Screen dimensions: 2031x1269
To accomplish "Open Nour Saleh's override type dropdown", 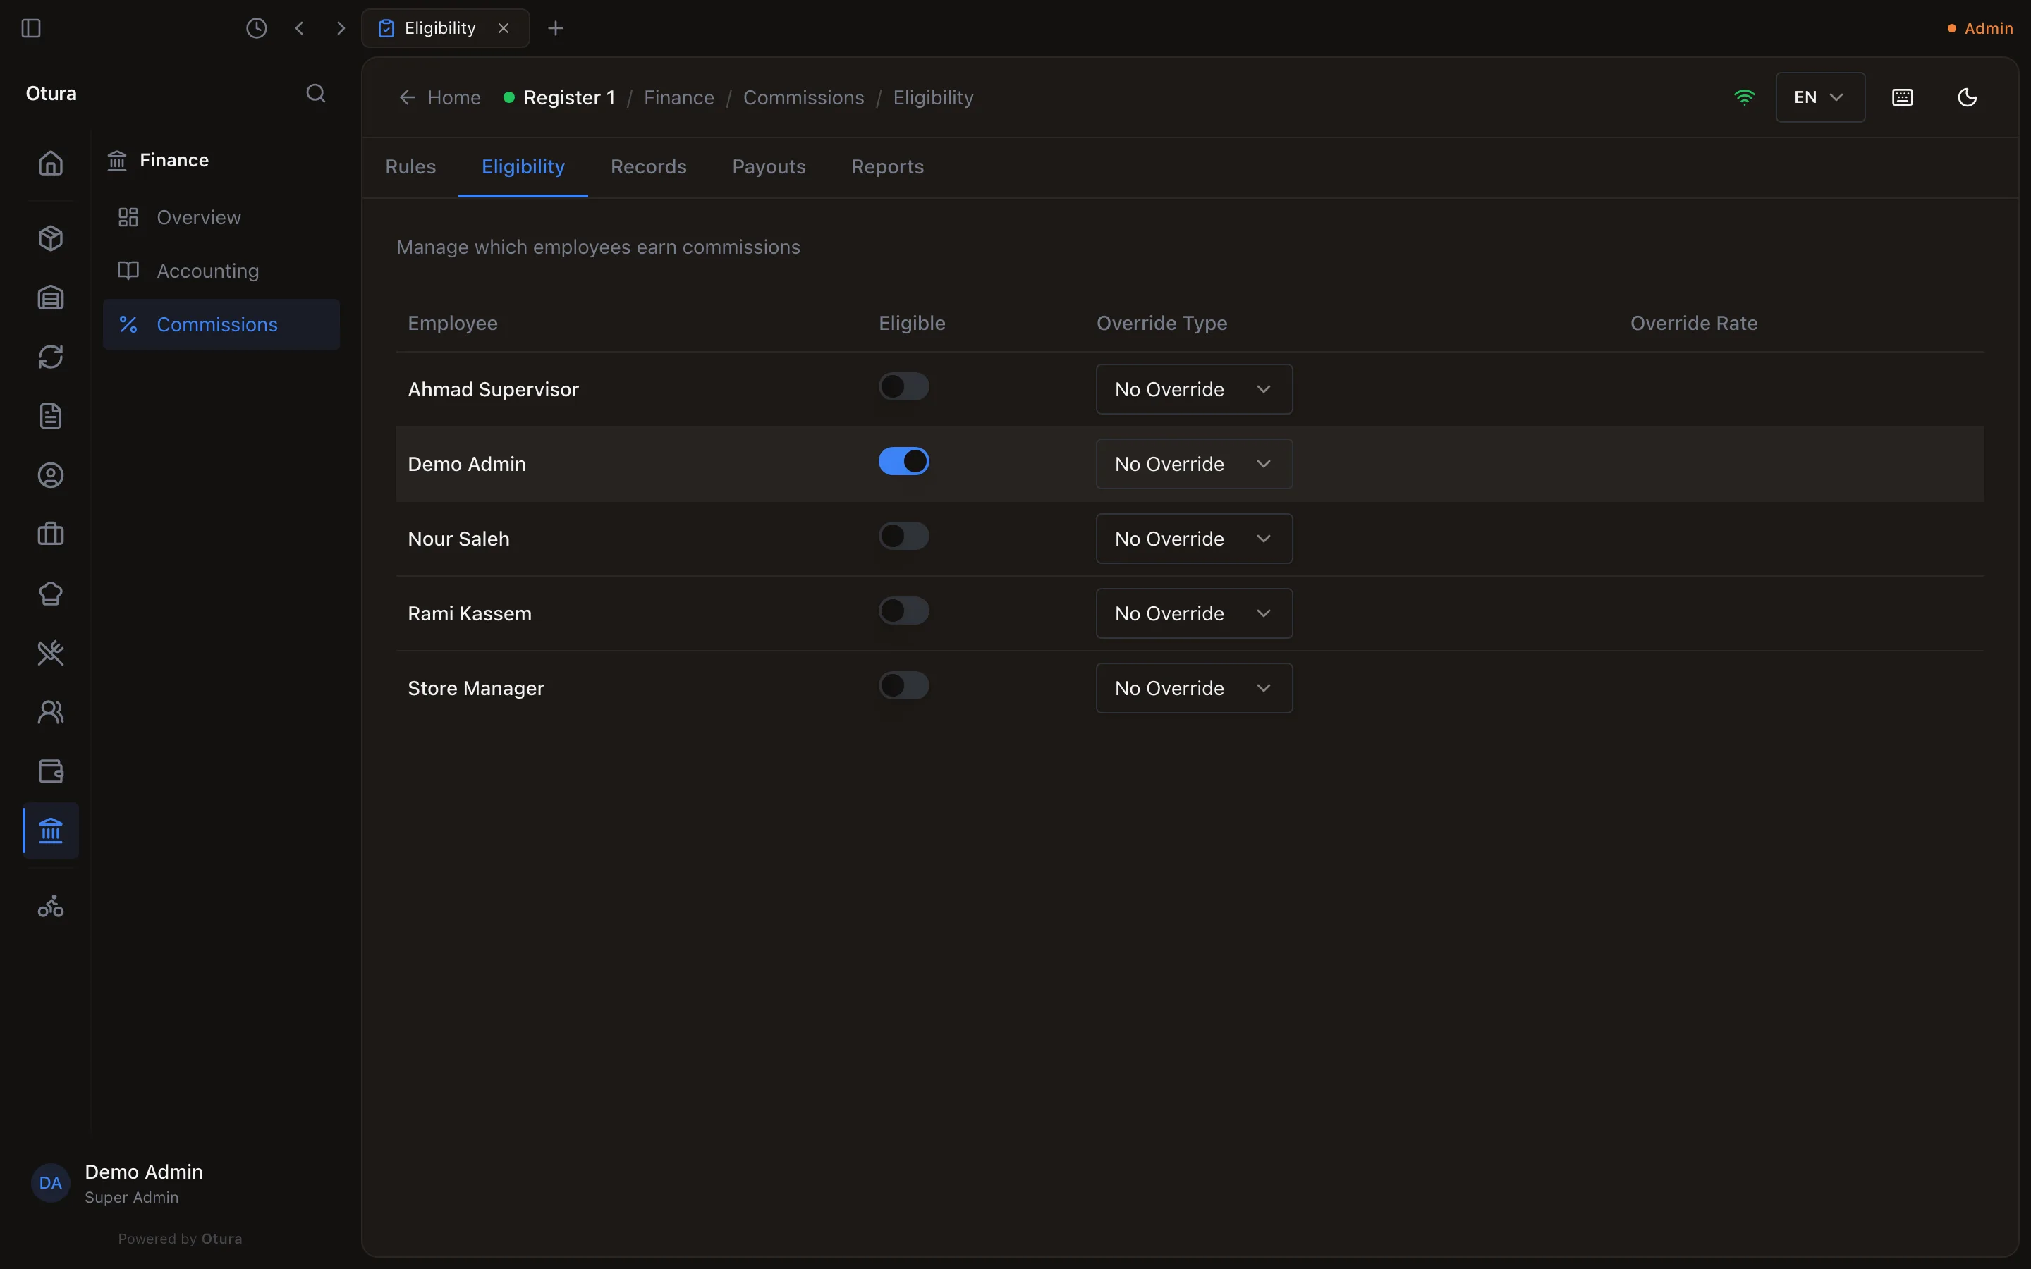I will (x=1194, y=539).
